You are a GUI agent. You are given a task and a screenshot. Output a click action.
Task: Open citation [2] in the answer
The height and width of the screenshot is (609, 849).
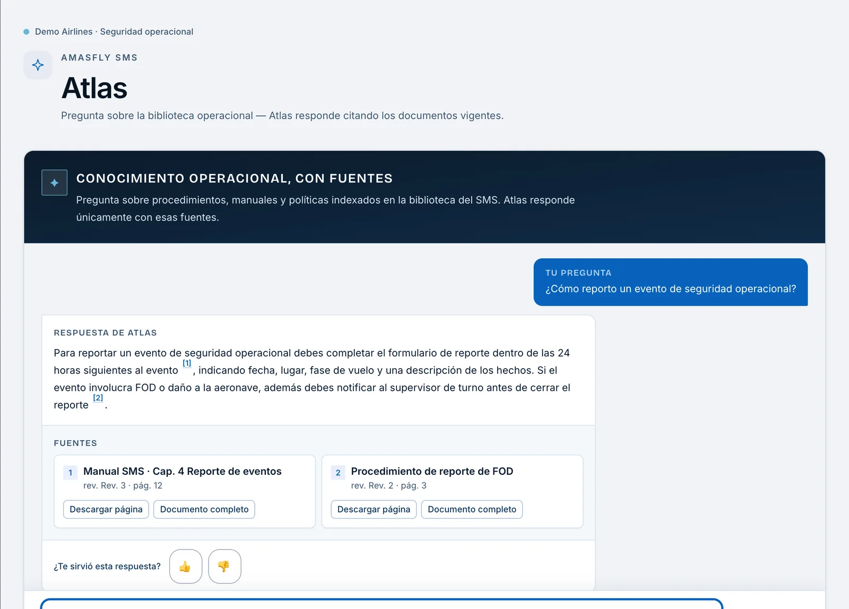98,397
